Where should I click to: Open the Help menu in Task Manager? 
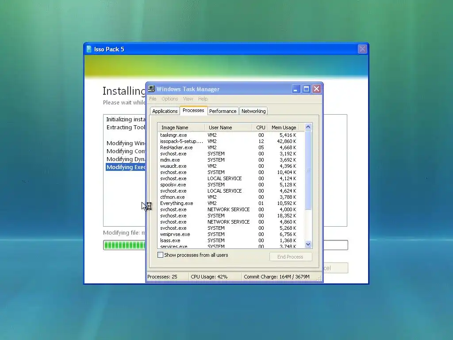203,99
